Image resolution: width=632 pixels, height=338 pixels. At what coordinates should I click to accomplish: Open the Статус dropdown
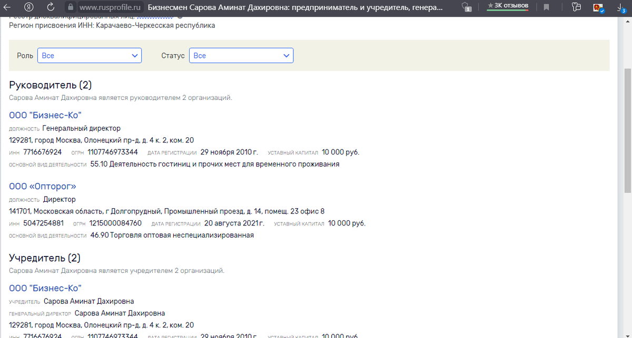tap(241, 55)
